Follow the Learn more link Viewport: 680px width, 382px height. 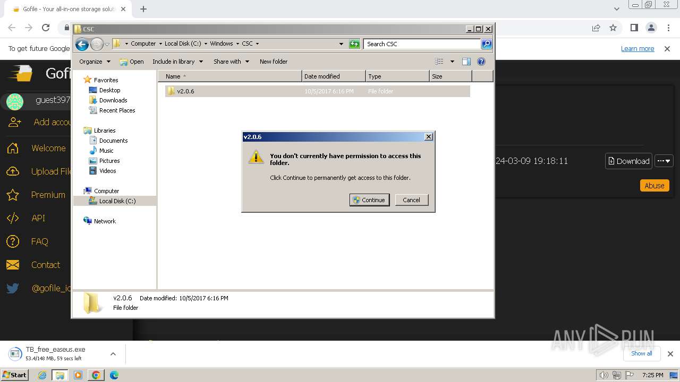click(637, 49)
